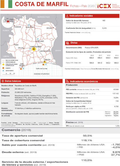Click the yellow diamond in the map legend
120x166 pixels.
click(x=3, y=64)
